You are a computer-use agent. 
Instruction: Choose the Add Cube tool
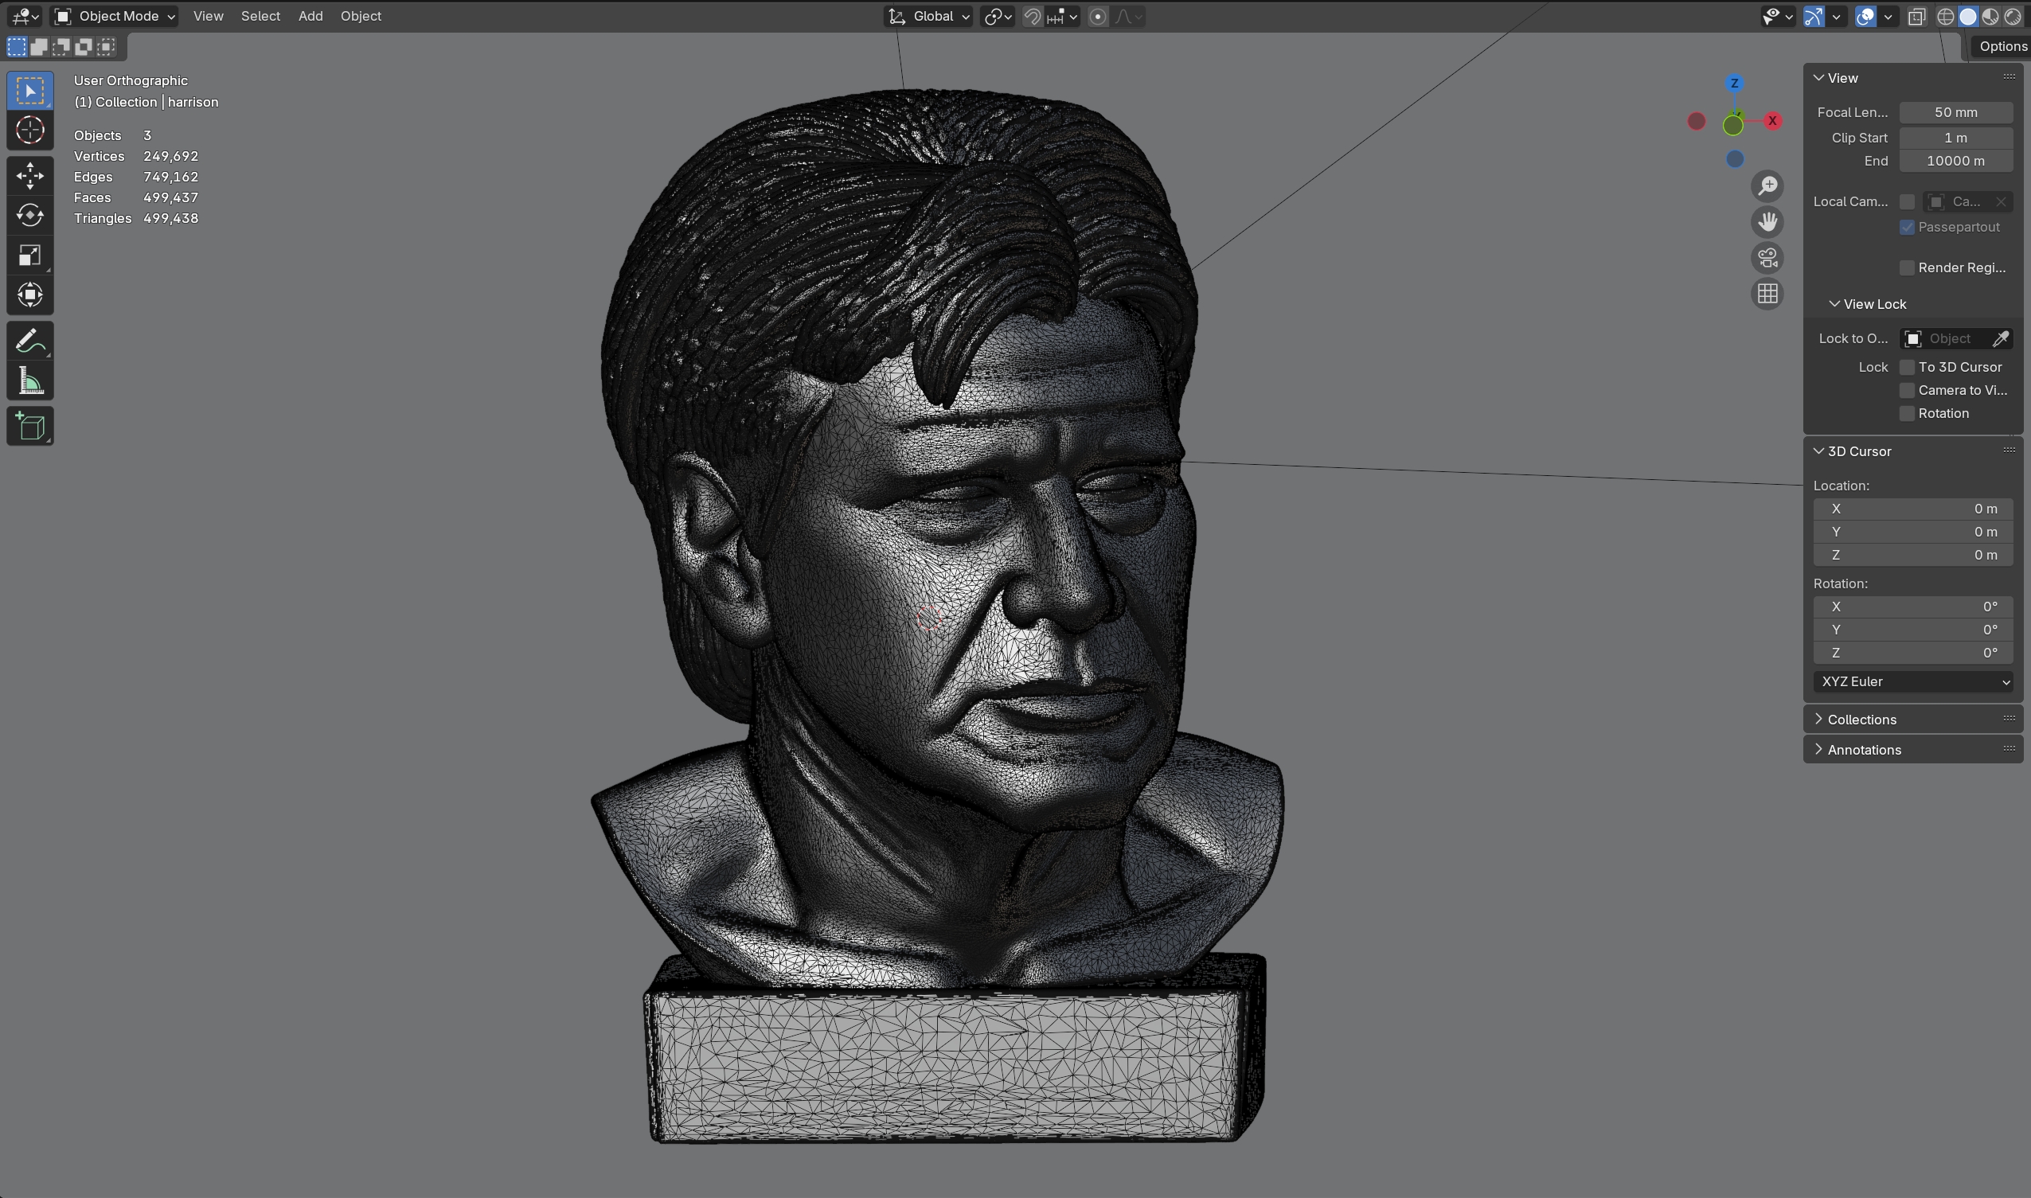coord(30,426)
